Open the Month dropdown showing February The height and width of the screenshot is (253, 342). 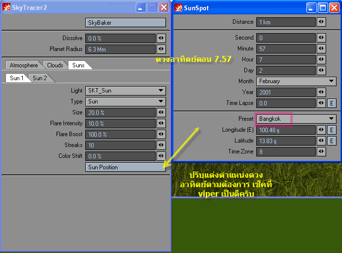(296, 81)
